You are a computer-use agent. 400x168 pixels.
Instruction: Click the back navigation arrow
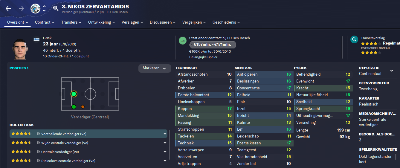[x=8, y=8]
